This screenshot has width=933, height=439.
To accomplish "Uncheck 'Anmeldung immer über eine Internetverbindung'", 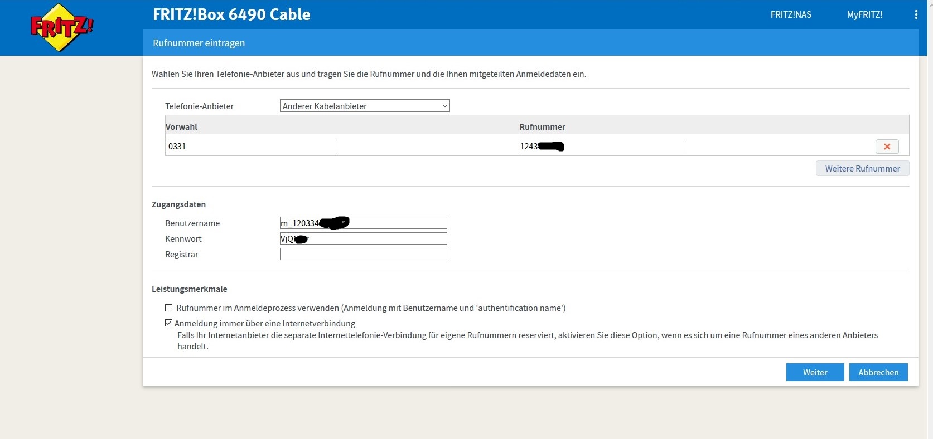I will [168, 323].
